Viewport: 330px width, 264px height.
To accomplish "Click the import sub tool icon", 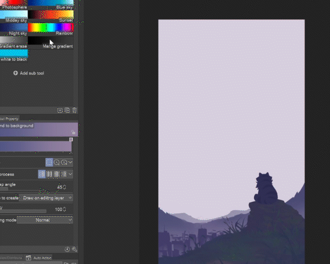I will (x=60, y=110).
